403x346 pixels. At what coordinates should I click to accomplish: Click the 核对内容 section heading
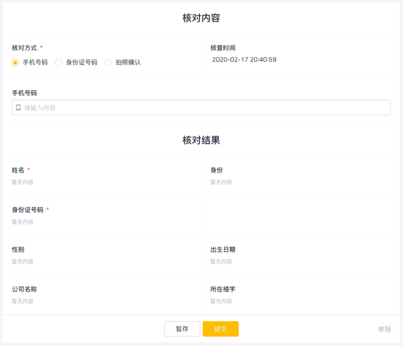(201, 18)
